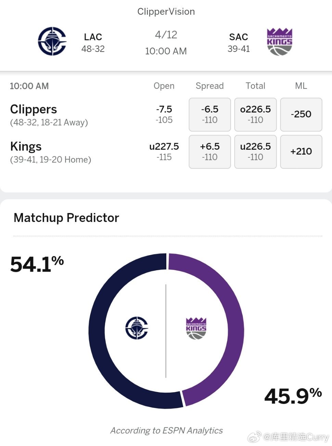The width and height of the screenshot is (332, 446).
Task: Tap the Kings logo inside the predictor donut
Action: tap(196, 328)
